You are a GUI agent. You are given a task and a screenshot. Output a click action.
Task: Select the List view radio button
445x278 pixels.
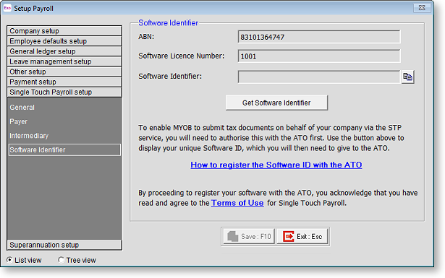click(9, 260)
